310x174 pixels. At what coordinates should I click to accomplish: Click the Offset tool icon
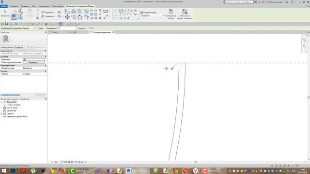pyautogui.click(x=74, y=12)
